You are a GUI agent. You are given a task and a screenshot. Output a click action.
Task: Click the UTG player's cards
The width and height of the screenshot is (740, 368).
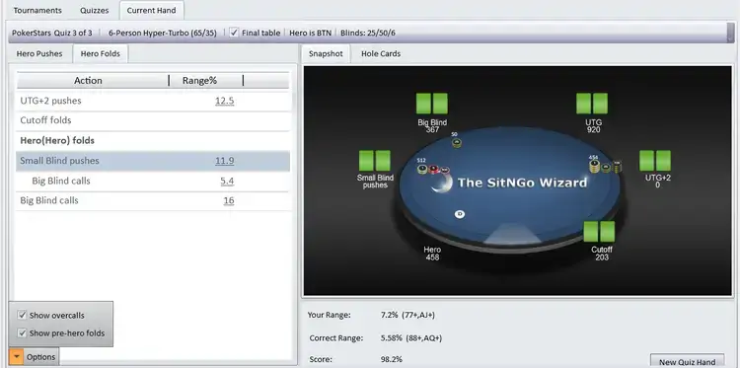pyautogui.click(x=592, y=104)
